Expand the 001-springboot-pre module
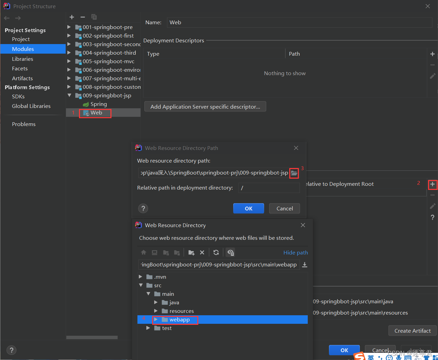Viewport: 438px width, 360px height. 69,27
